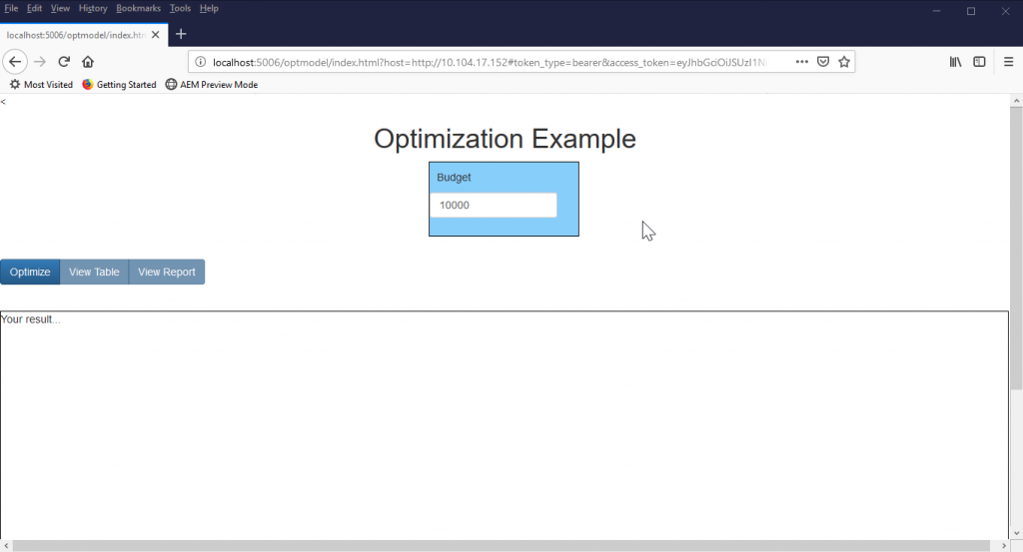Click the View Report button
The width and height of the screenshot is (1023, 552).
167,273
